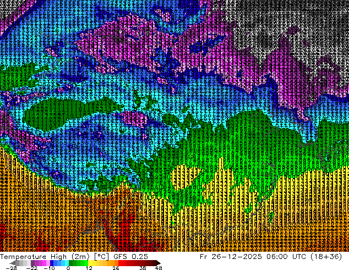Click the '-10' legend scale value
Image resolution: width=349 pixels, height=270 pixels.
(49, 268)
